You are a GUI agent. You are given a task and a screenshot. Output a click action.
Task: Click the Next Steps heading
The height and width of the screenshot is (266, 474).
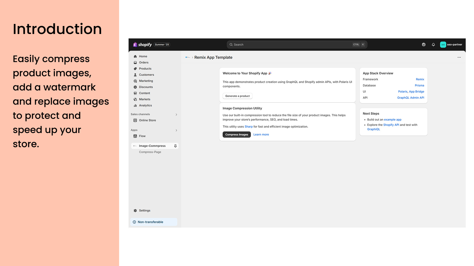coord(371,113)
